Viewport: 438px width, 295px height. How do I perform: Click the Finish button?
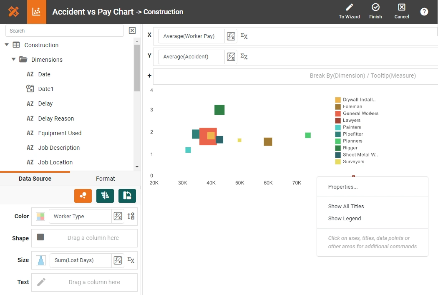click(x=375, y=11)
